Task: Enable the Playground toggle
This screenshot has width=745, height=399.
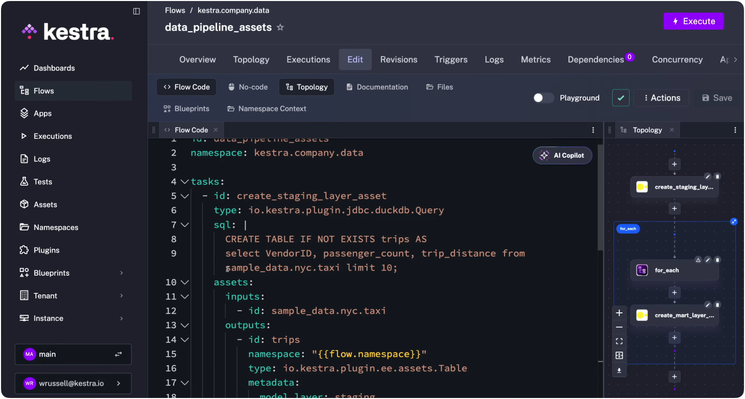Action: point(543,97)
